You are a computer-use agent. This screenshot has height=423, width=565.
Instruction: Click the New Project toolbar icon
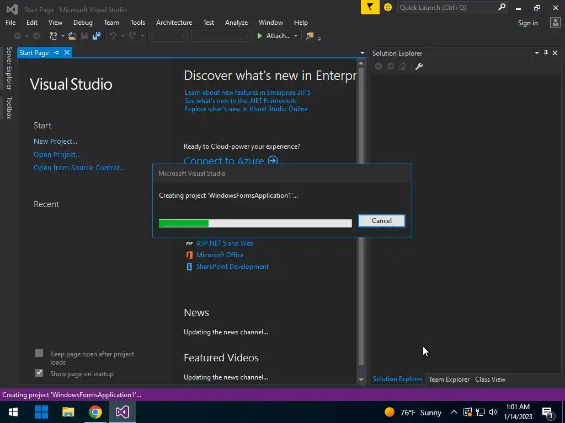[x=54, y=36]
